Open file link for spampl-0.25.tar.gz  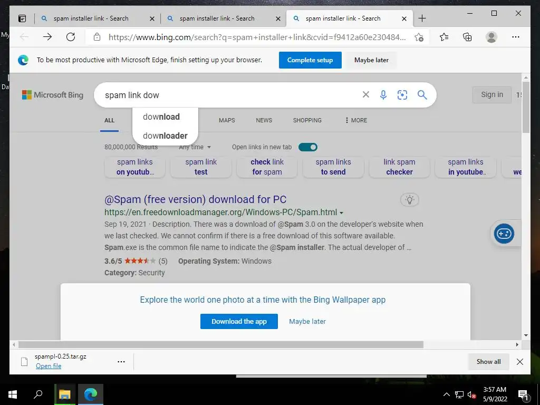click(x=49, y=366)
